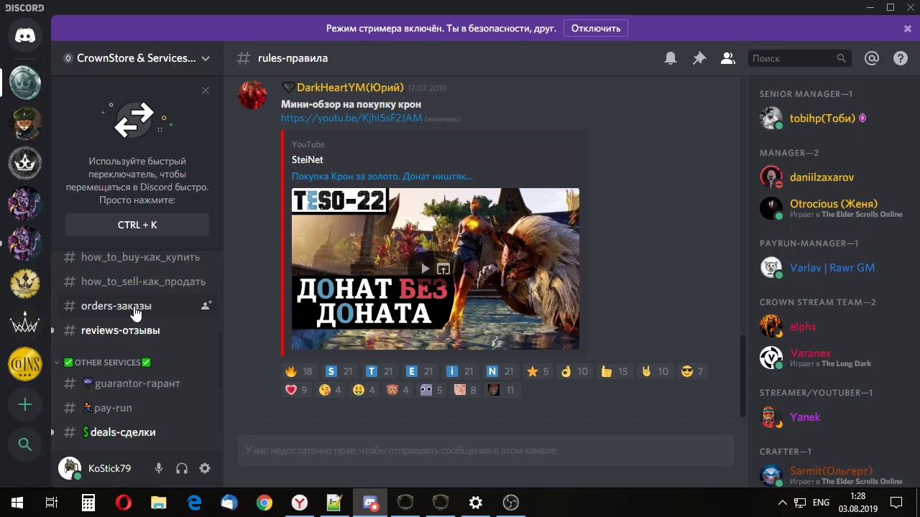Open pinned messages pin icon

(x=699, y=58)
